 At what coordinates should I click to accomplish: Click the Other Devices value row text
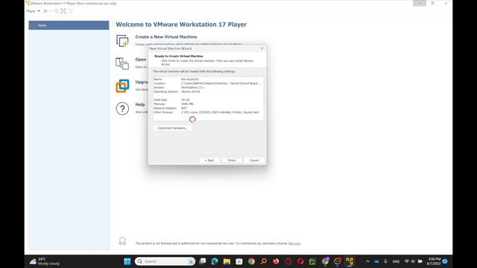[x=220, y=112]
